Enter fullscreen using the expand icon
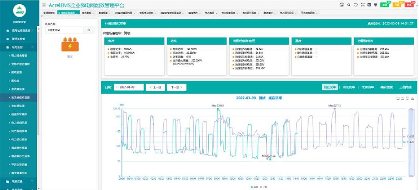The width and height of the screenshot is (419, 190). (362, 5)
